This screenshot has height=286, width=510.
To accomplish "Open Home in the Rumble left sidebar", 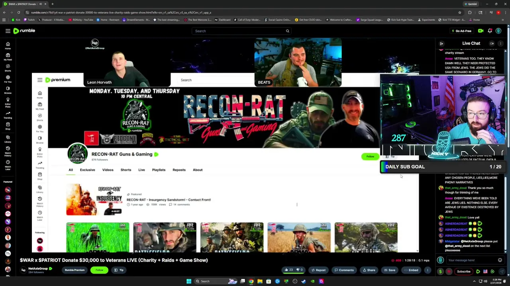I will point(8,46).
